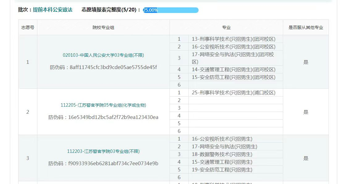Screen dimensions: 340x184
Task: Click the 专业 column header
Action: [x=226, y=27]
